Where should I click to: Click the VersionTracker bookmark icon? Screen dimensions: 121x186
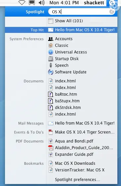[51, 170]
